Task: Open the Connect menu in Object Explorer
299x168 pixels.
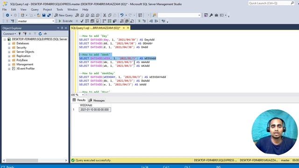Action: click(x=9, y=34)
